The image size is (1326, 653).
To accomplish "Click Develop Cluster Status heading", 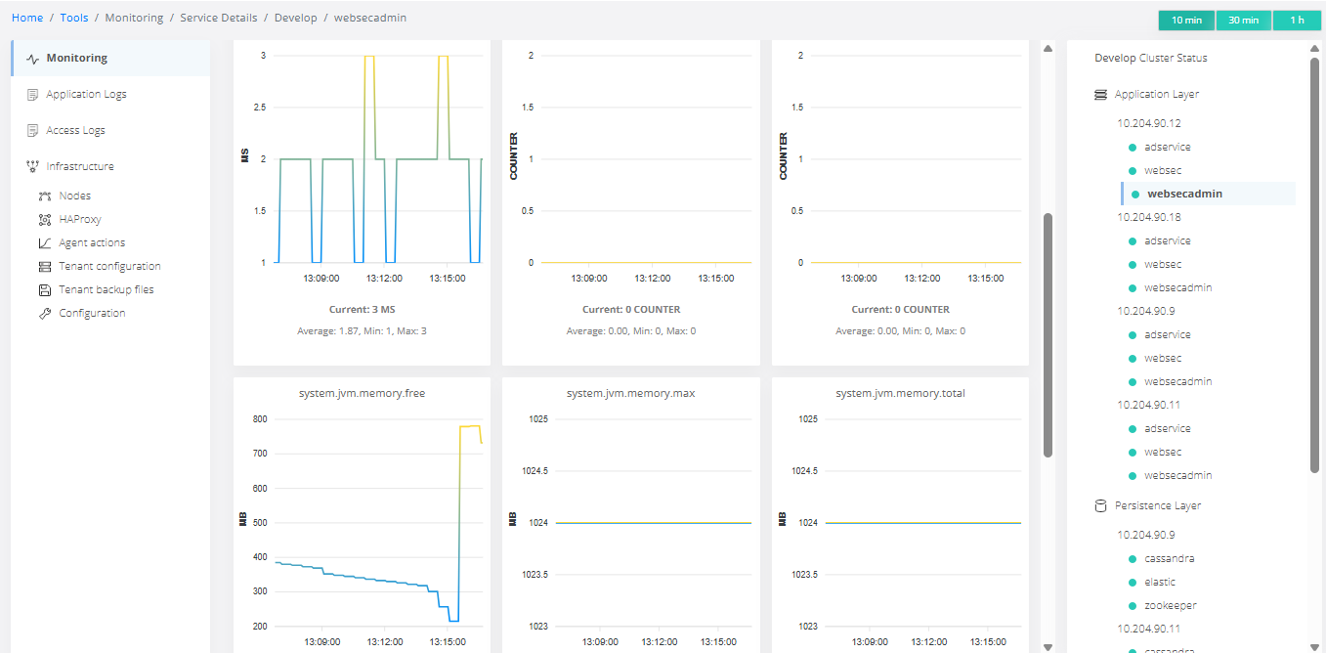I will (1151, 59).
